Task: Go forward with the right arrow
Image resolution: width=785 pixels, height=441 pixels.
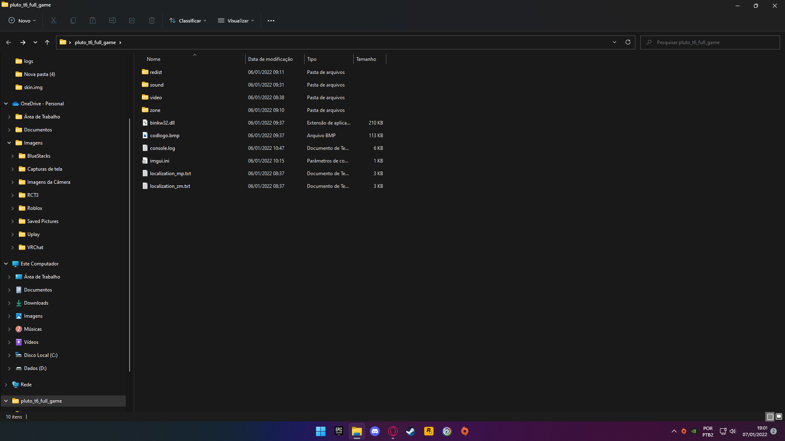Action: click(x=23, y=42)
